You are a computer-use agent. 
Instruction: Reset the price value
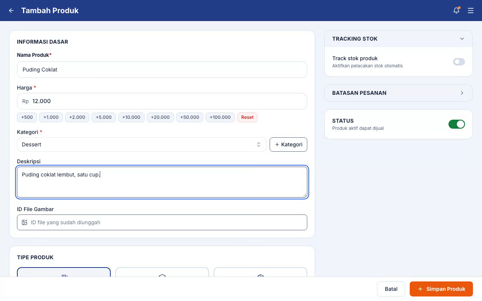pyautogui.click(x=247, y=117)
